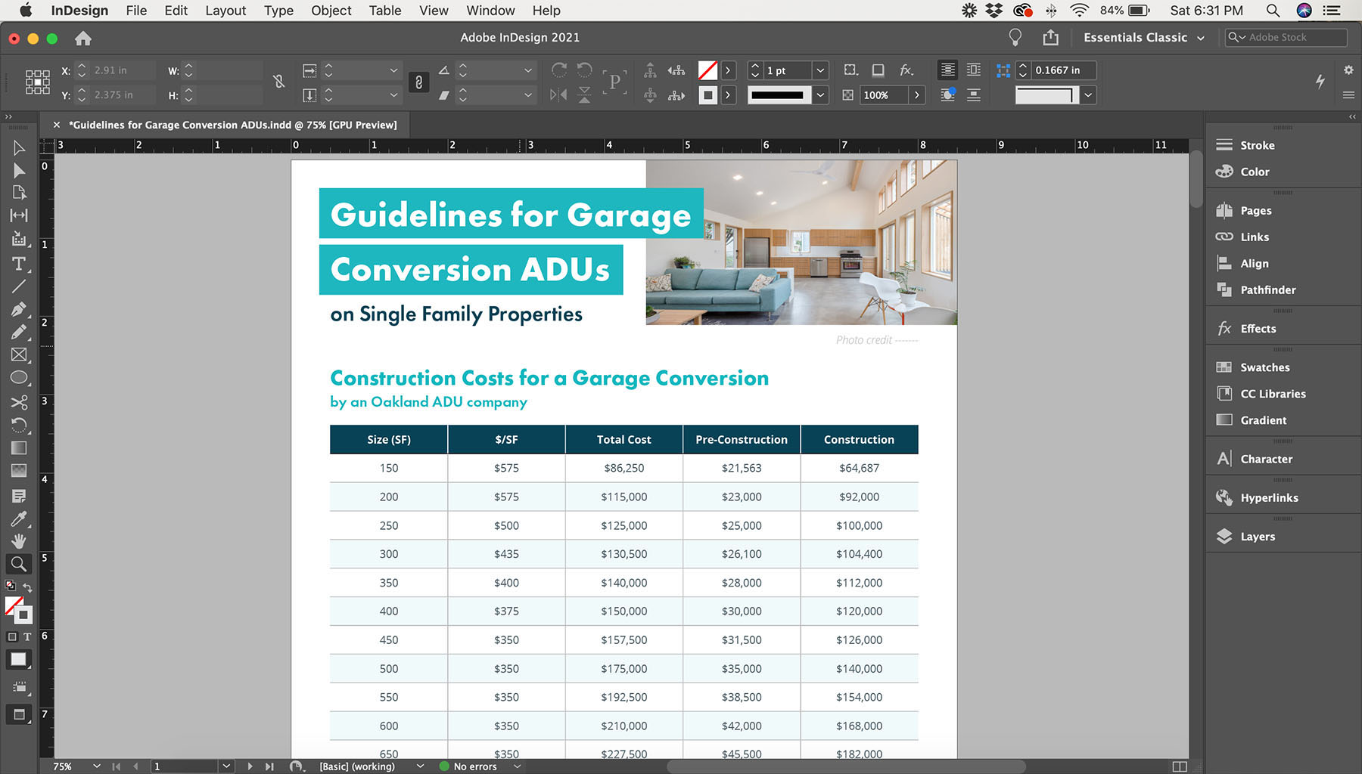This screenshot has height=774, width=1362.
Task: Click the fill color swatch in control bar
Action: tap(707, 70)
